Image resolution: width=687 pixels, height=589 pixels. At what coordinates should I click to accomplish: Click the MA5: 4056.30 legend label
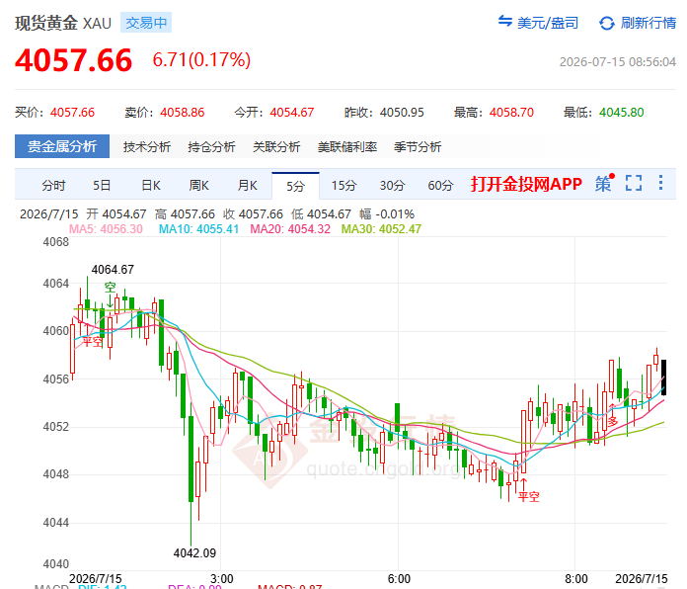click(106, 229)
